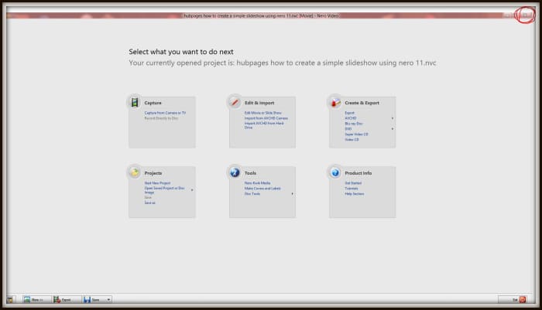Expand the DVD submenu arrow

coord(393,129)
